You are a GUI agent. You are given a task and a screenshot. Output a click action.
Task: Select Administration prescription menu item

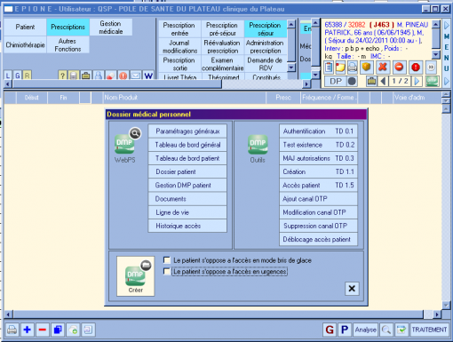click(265, 47)
